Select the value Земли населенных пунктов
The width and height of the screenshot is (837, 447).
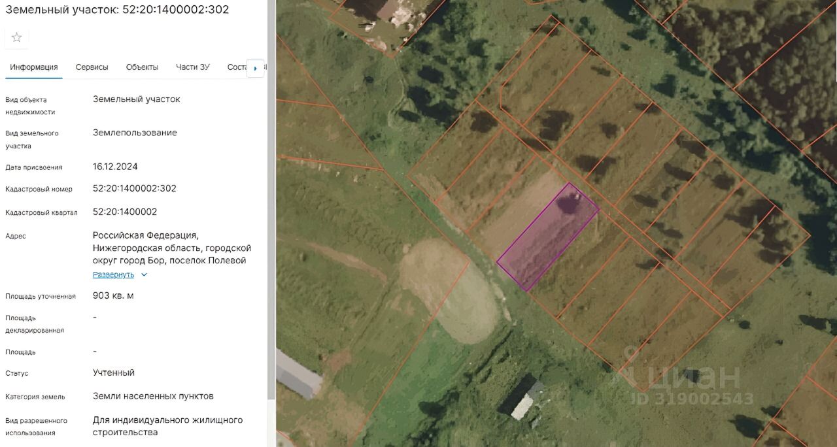tap(153, 396)
